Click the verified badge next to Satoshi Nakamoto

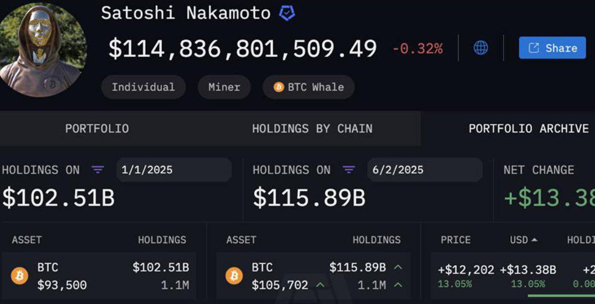point(287,13)
